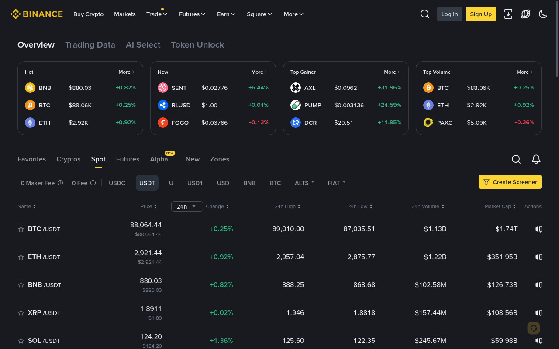Screen dimensions: 559x349
Task: Click the Binance logo
Action: [x=37, y=14]
